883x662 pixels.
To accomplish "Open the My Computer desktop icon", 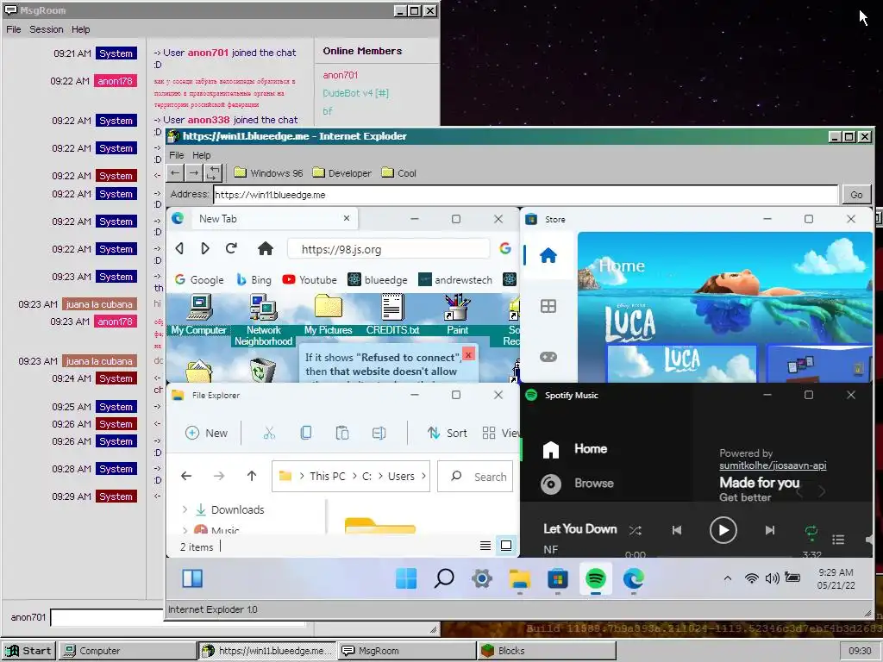I will coord(199,315).
